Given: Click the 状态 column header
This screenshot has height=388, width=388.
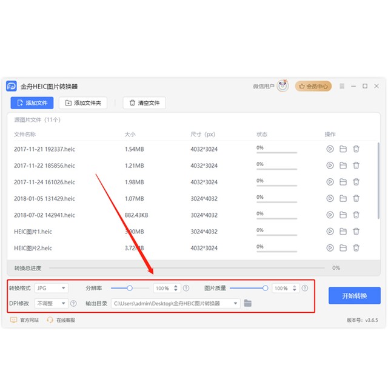Looking at the screenshot, I should point(262,135).
